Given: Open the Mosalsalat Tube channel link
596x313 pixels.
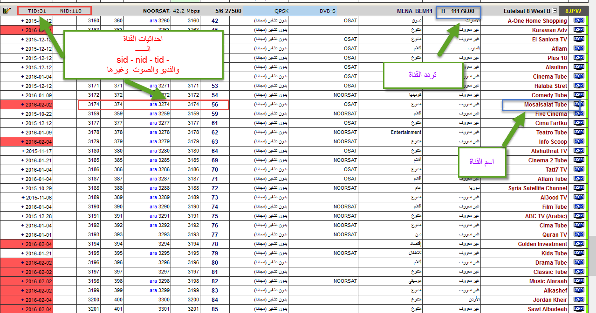Looking at the screenshot, I should coord(545,105).
